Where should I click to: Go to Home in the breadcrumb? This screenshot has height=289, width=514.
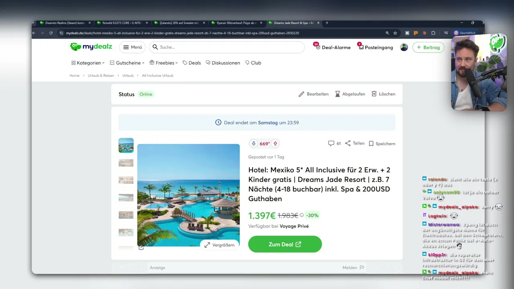click(75, 75)
